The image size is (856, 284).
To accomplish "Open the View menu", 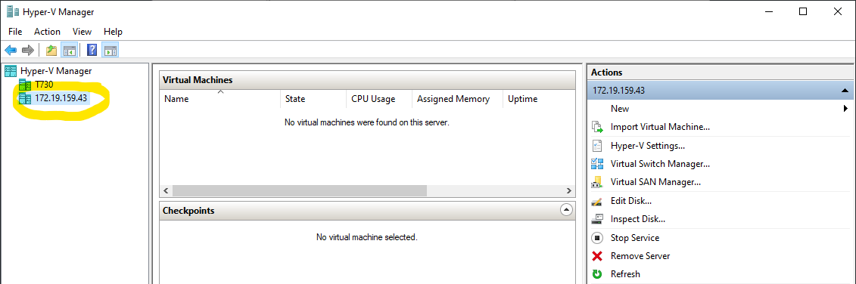I will (x=82, y=32).
